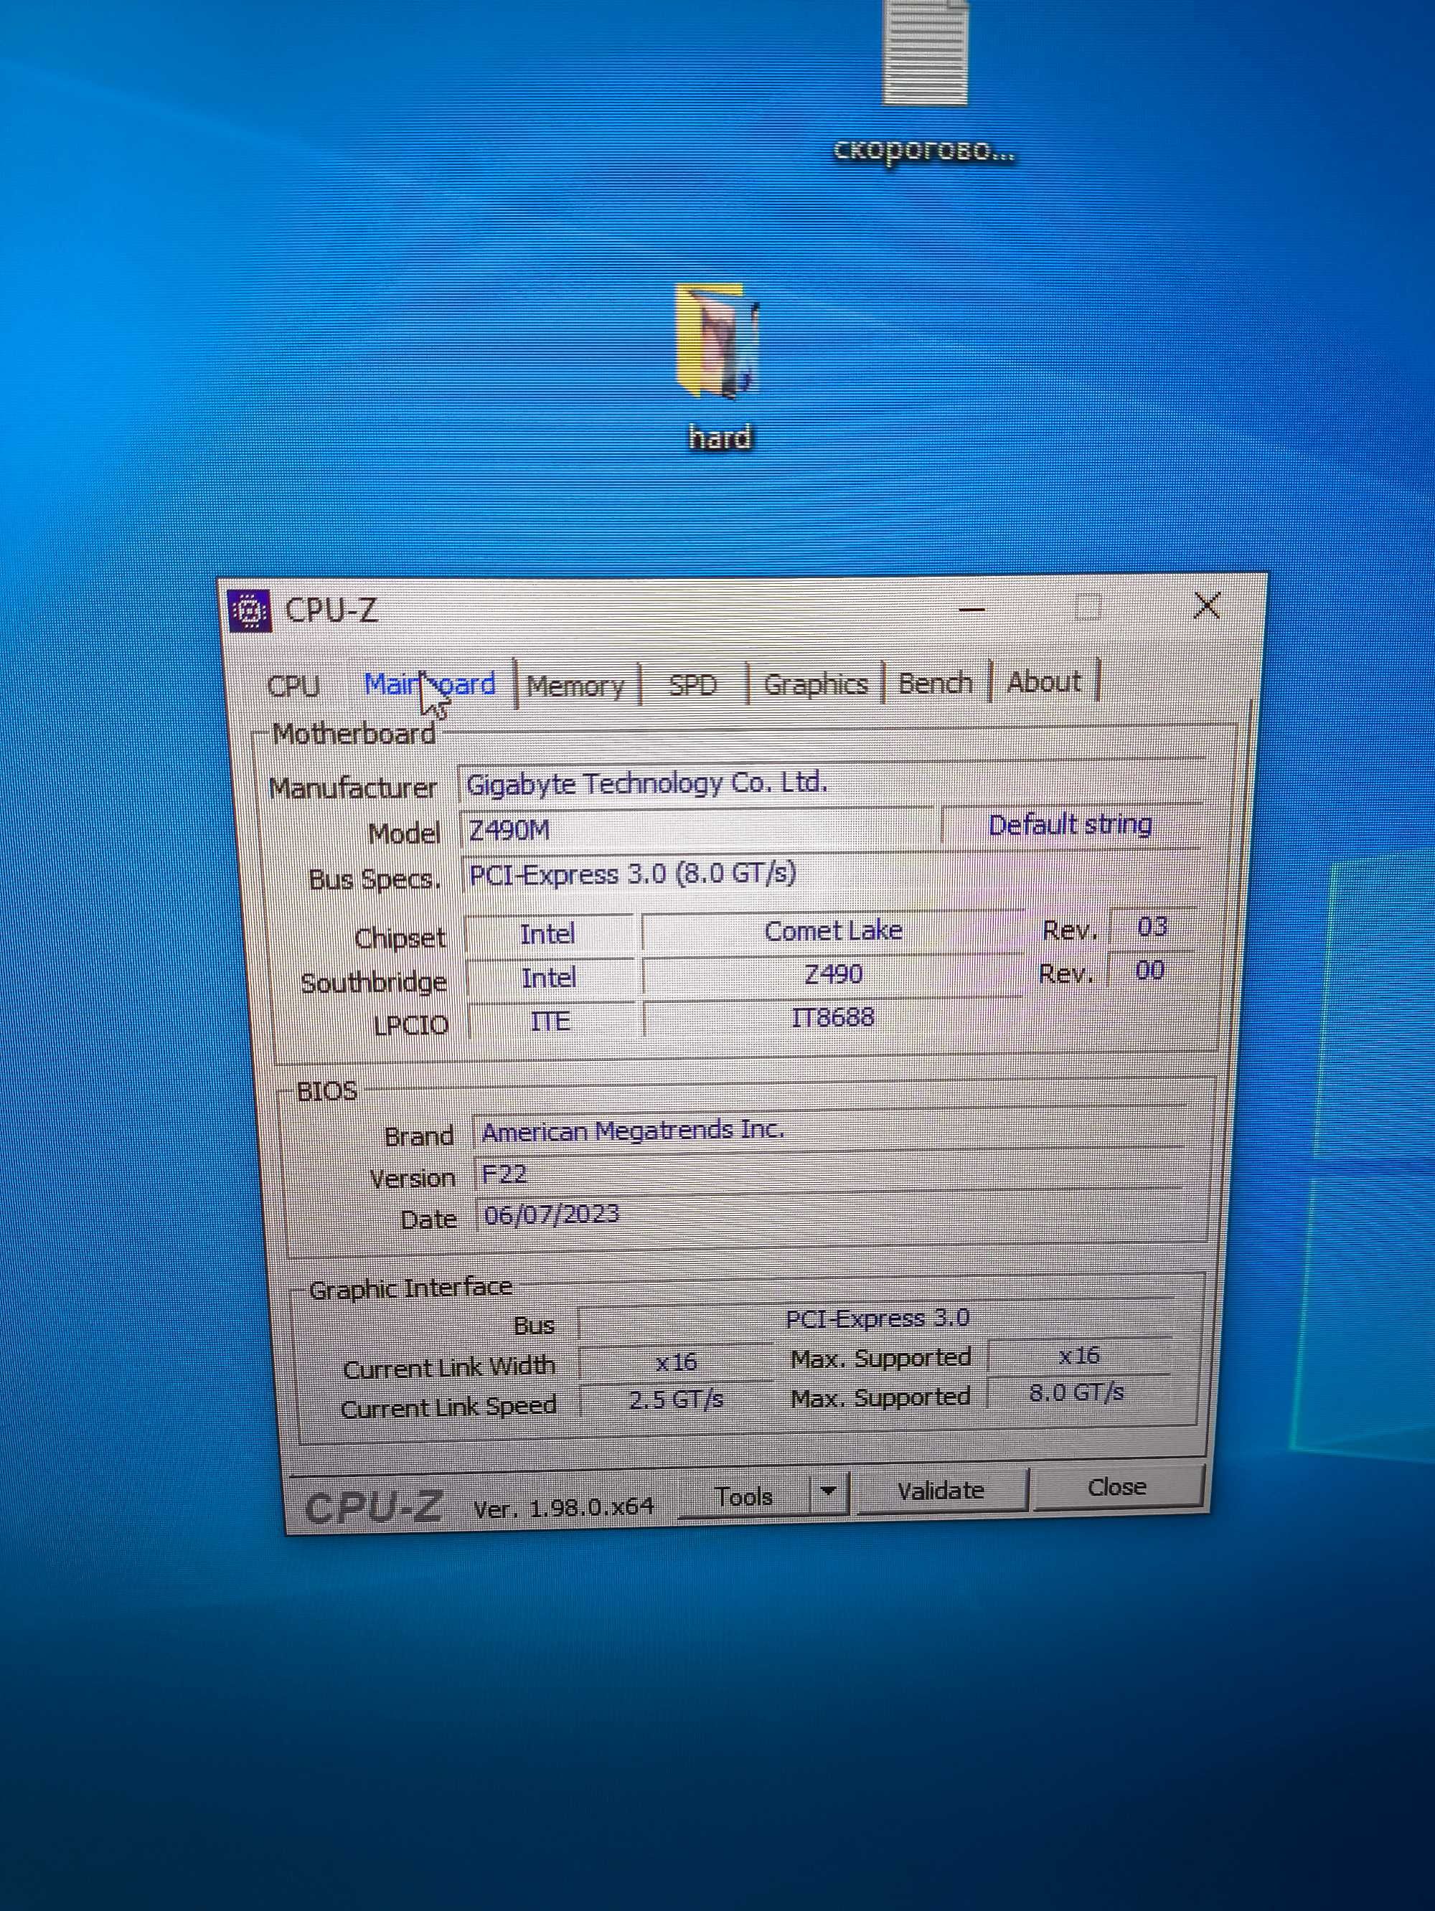Show the About tab
The width and height of the screenshot is (1435, 1911).
(x=1044, y=681)
